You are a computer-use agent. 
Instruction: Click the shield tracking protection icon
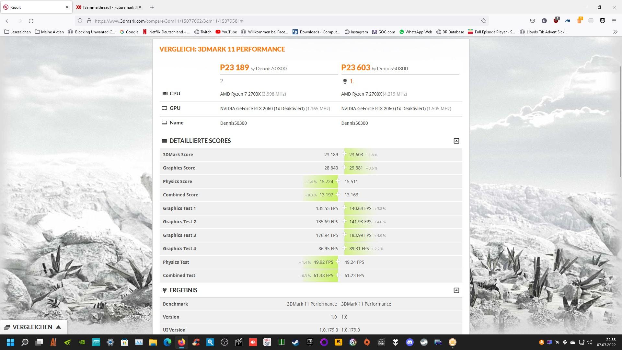[80, 21]
